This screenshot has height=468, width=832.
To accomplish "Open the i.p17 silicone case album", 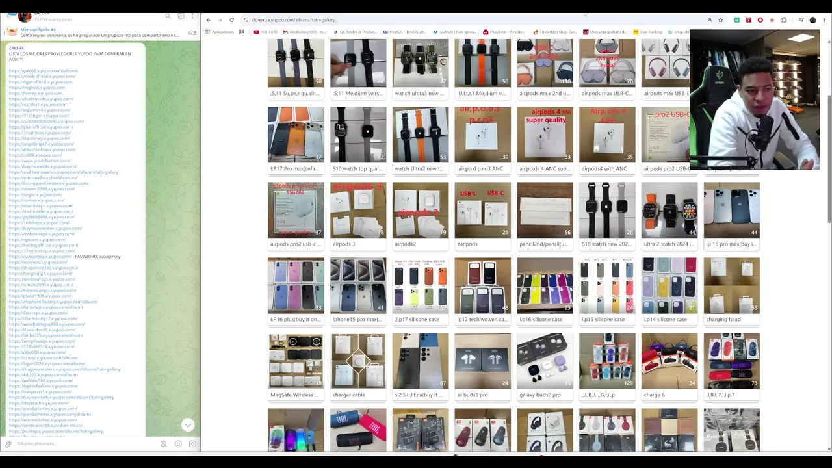I will (x=420, y=285).
